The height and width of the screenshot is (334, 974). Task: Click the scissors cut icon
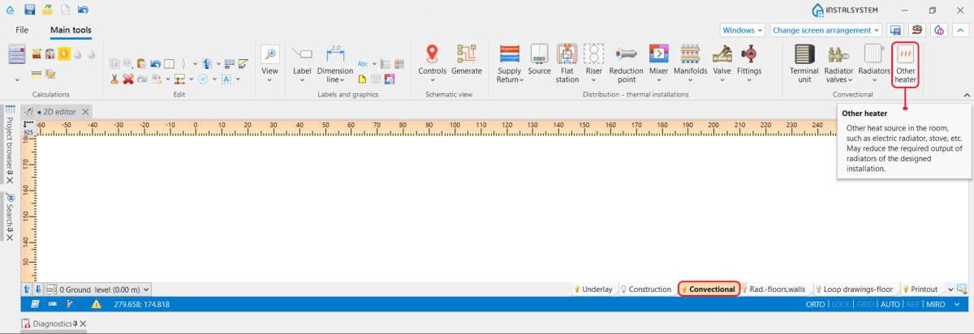point(114,79)
